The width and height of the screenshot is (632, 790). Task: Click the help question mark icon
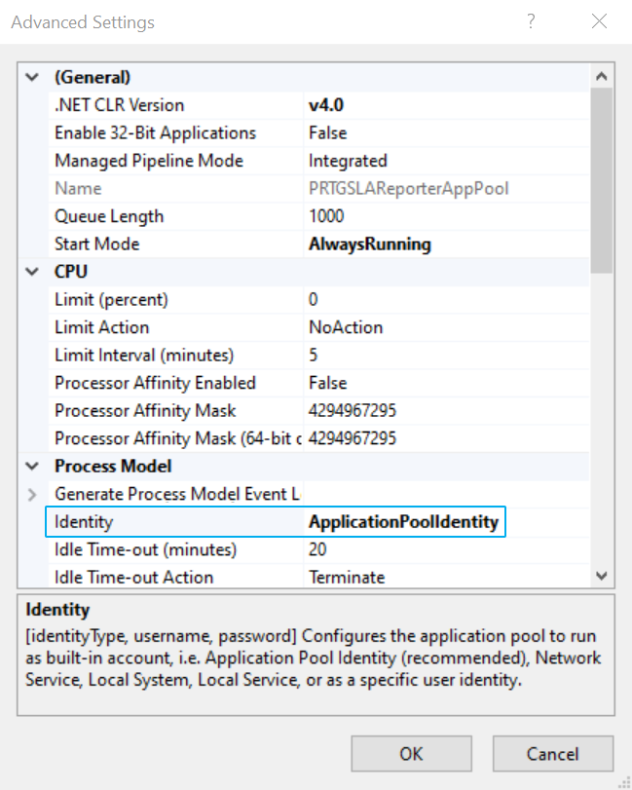pos(531,21)
